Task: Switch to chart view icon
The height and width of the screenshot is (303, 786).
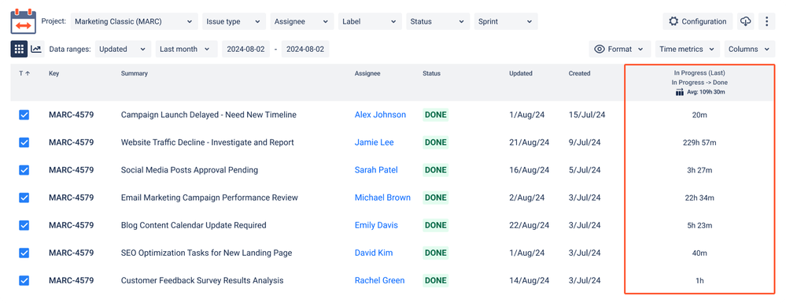Action: [x=36, y=49]
